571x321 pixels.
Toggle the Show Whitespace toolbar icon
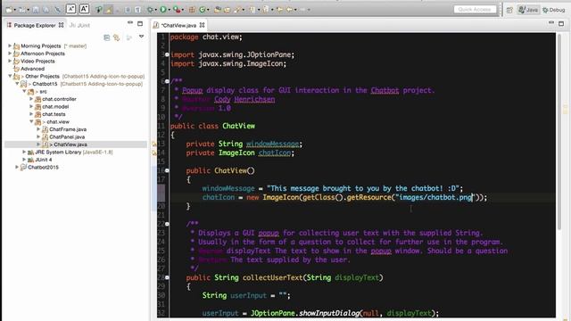pyautogui.click(x=137, y=10)
